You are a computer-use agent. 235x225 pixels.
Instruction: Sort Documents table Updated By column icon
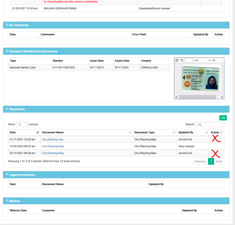206,132
